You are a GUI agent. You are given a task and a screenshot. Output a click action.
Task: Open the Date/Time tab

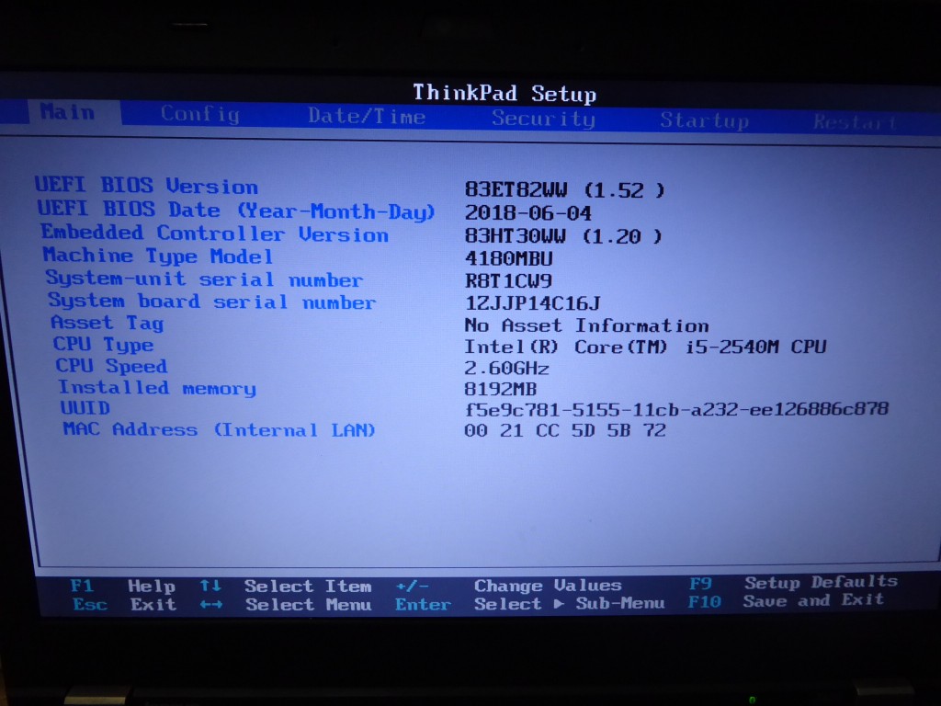pyautogui.click(x=366, y=116)
